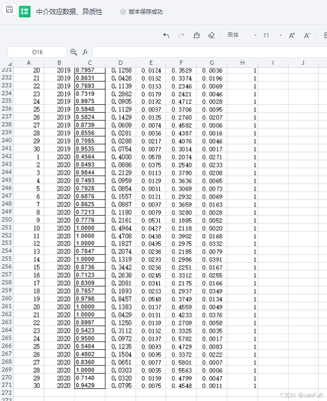Click cell containing 0.9844

pyautogui.click(x=90, y=173)
